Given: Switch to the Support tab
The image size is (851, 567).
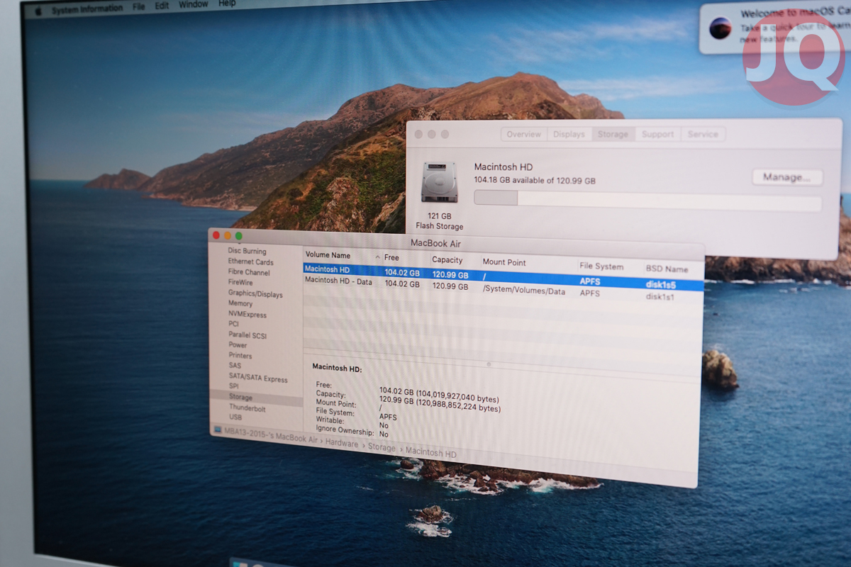Looking at the screenshot, I should pyautogui.click(x=657, y=134).
